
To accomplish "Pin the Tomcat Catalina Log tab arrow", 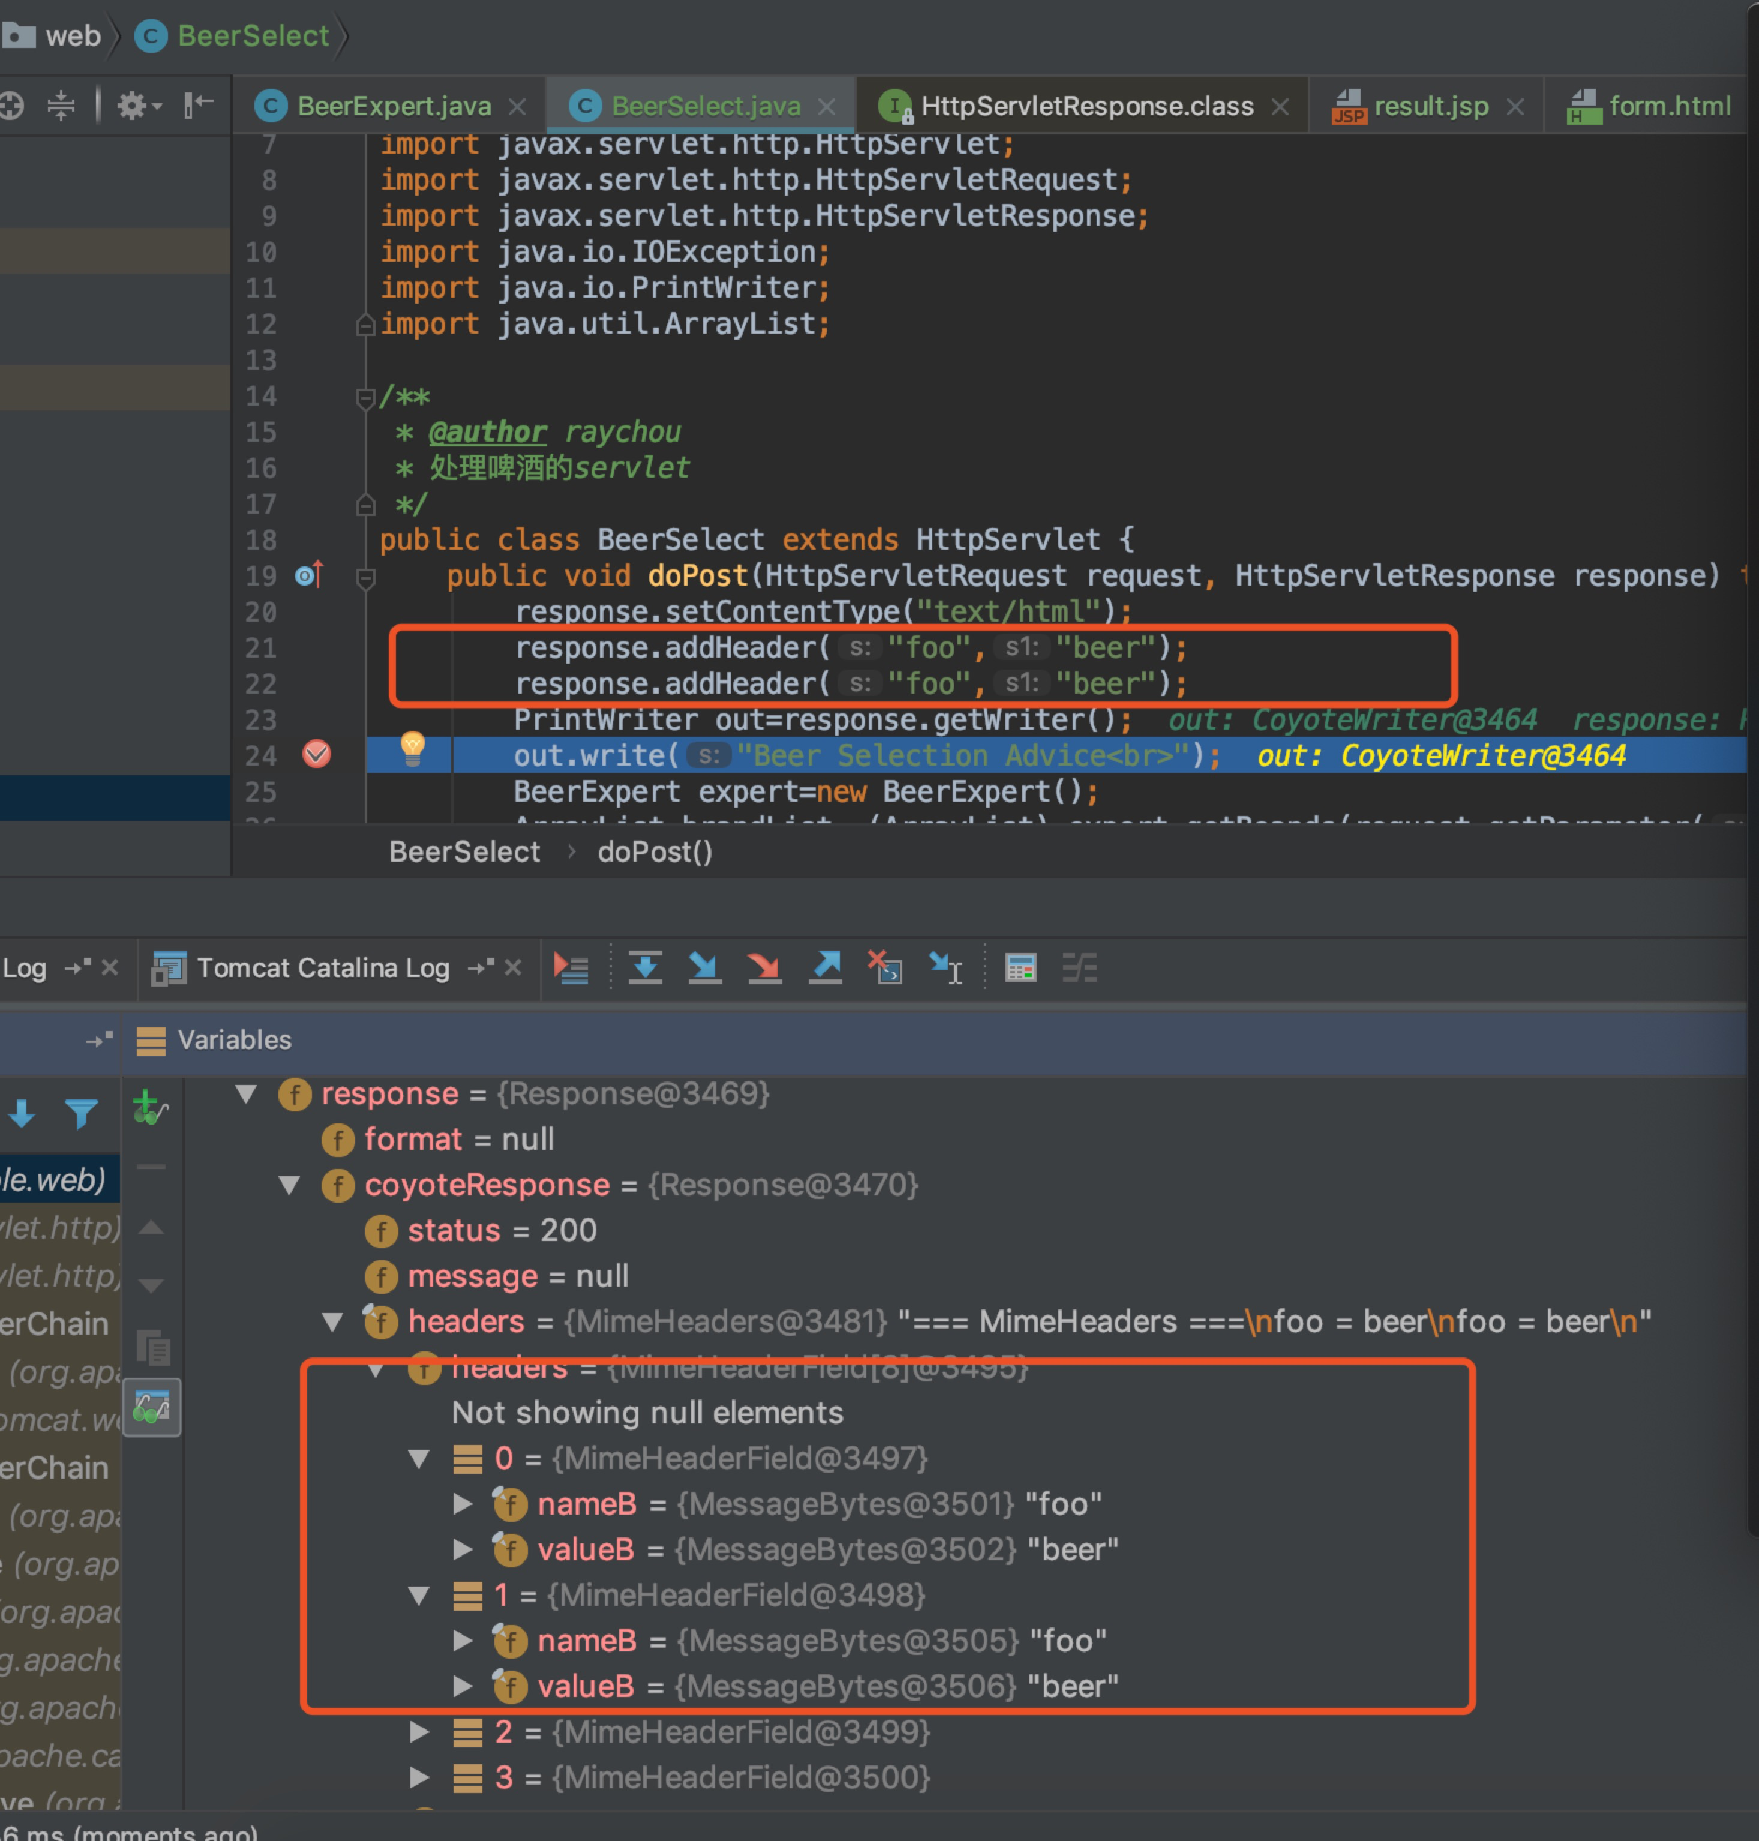I will (x=481, y=967).
